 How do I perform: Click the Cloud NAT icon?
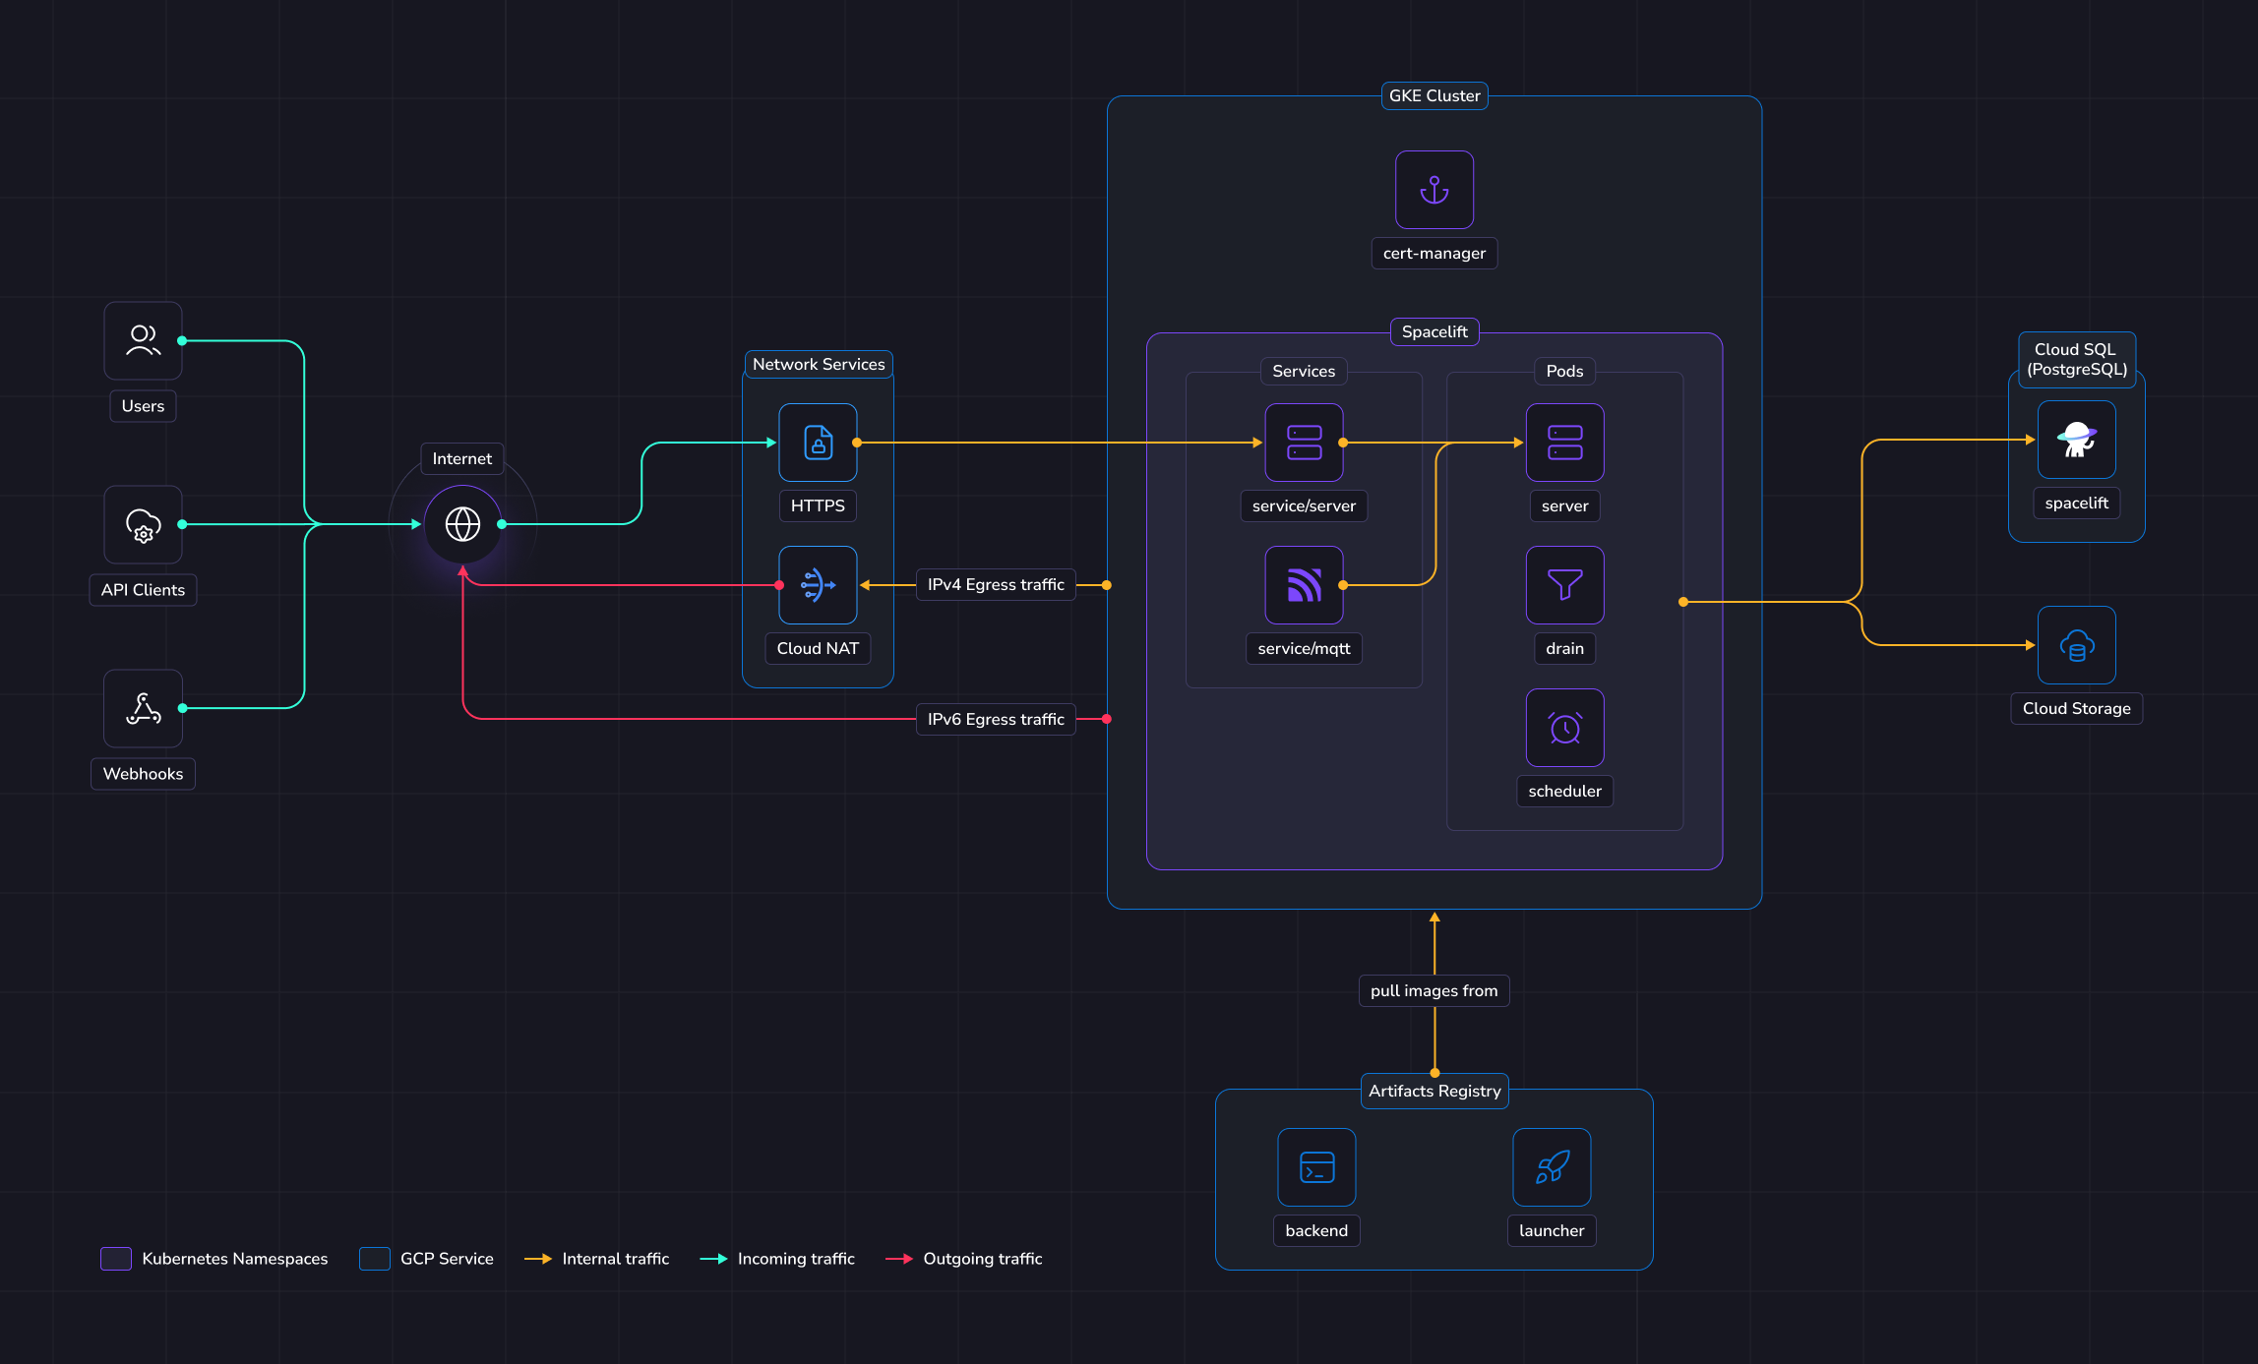(818, 585)
